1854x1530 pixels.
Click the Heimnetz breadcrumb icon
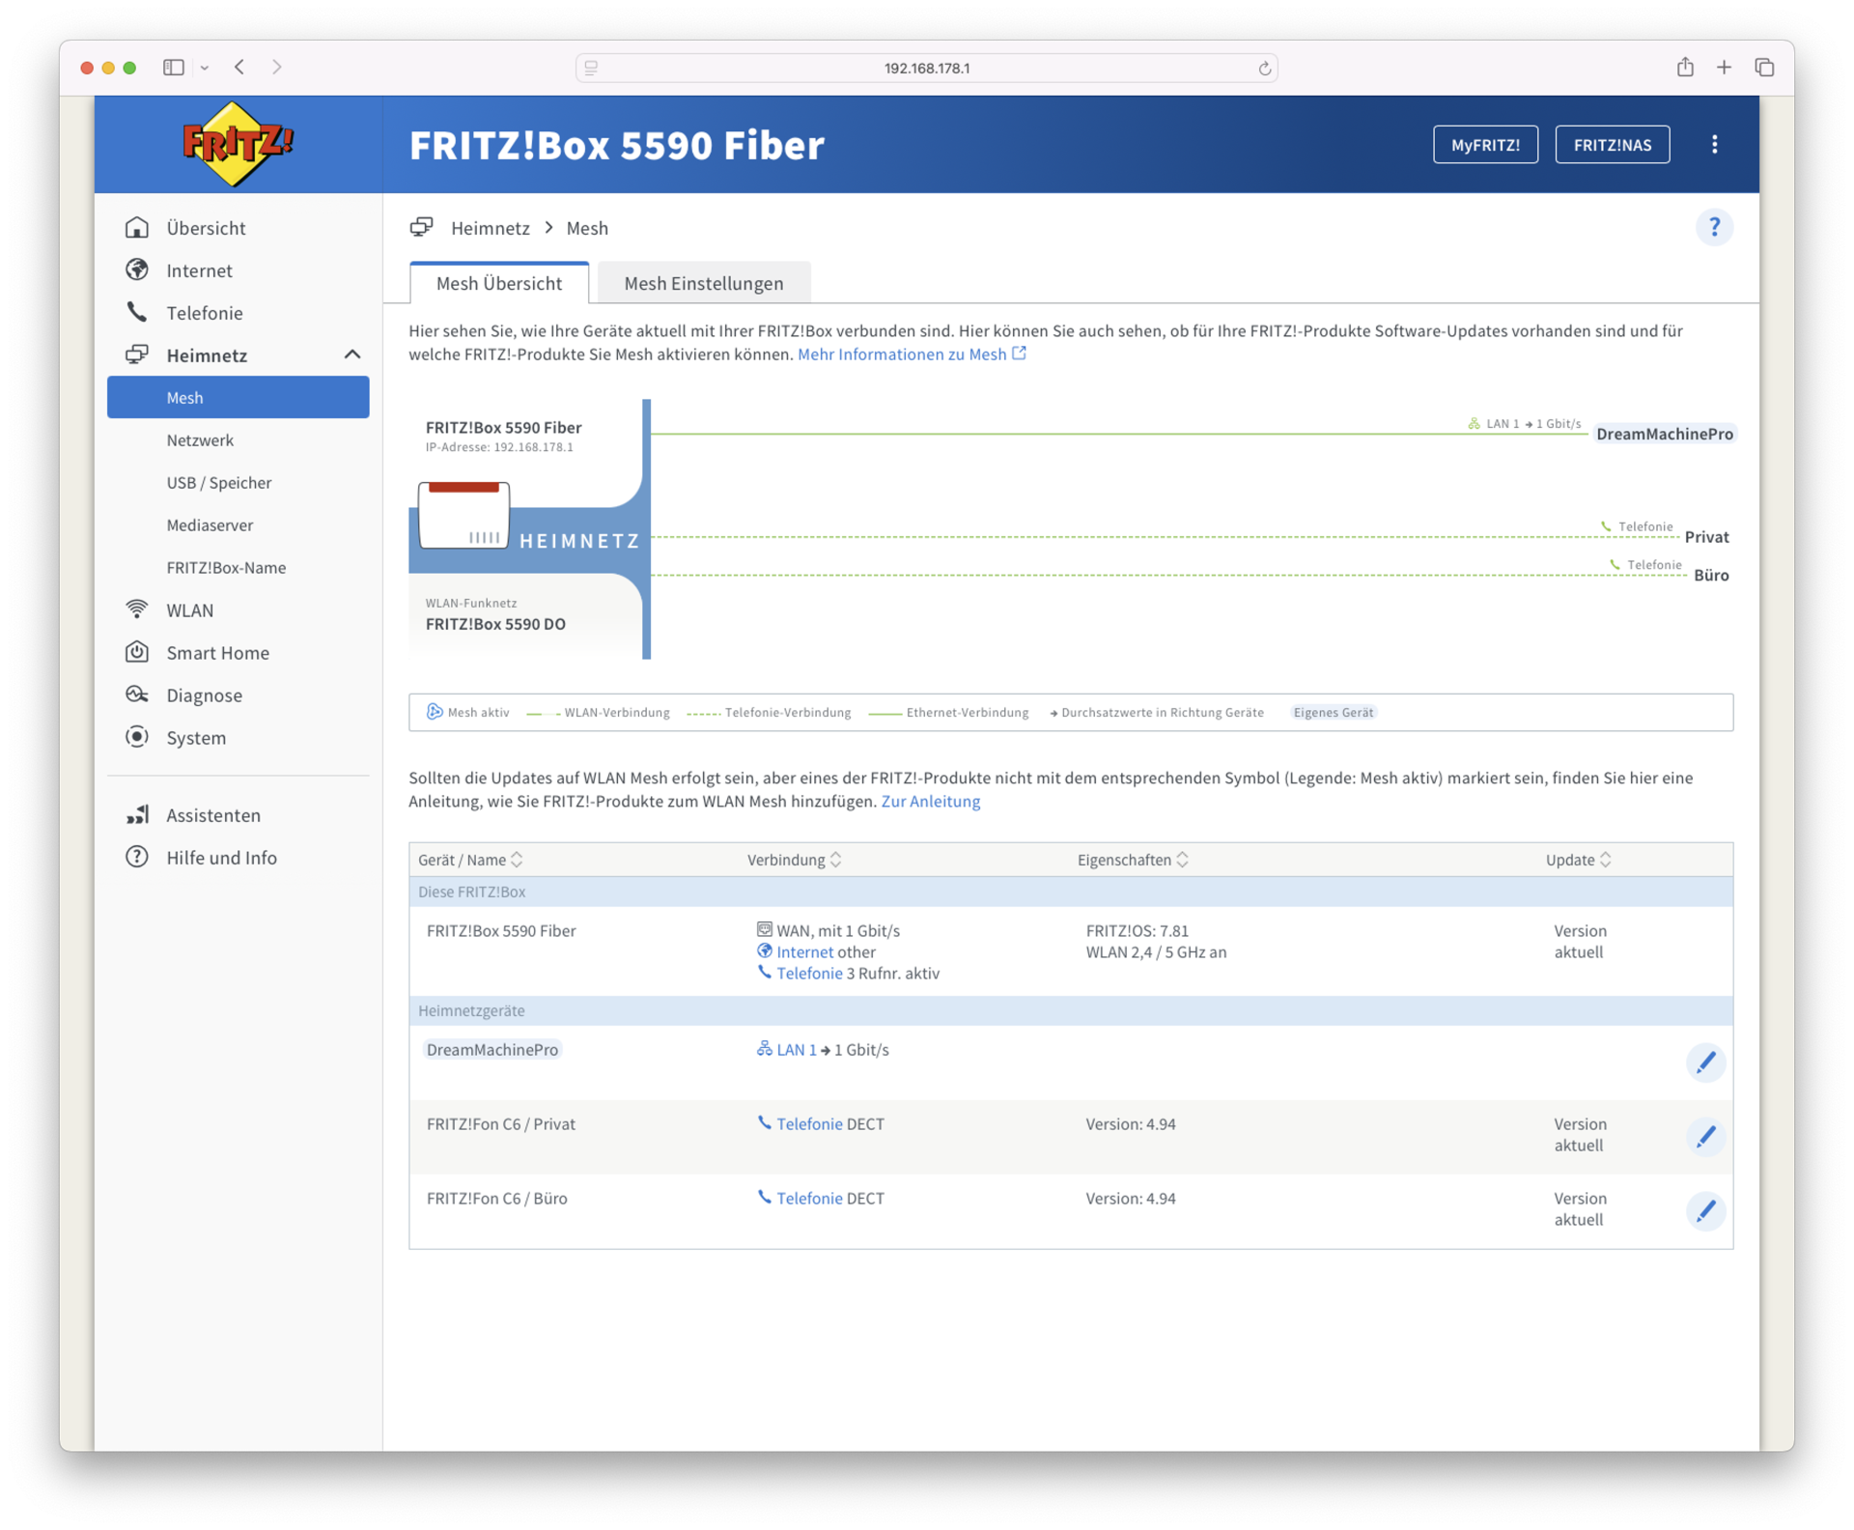(x=421, y=228)
